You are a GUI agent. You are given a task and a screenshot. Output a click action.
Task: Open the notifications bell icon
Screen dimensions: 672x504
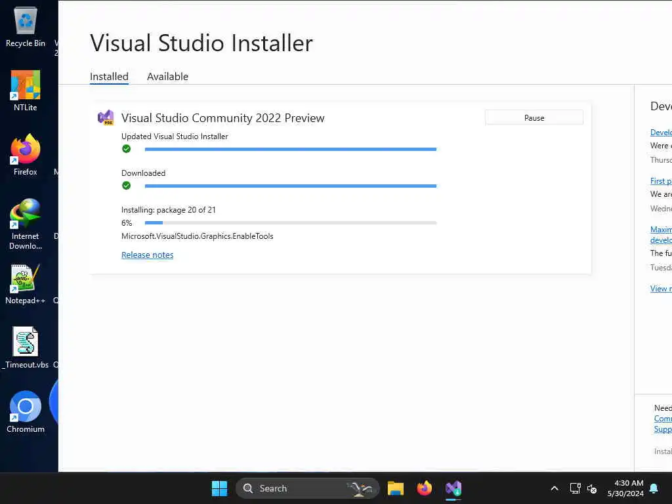(654, 488)
